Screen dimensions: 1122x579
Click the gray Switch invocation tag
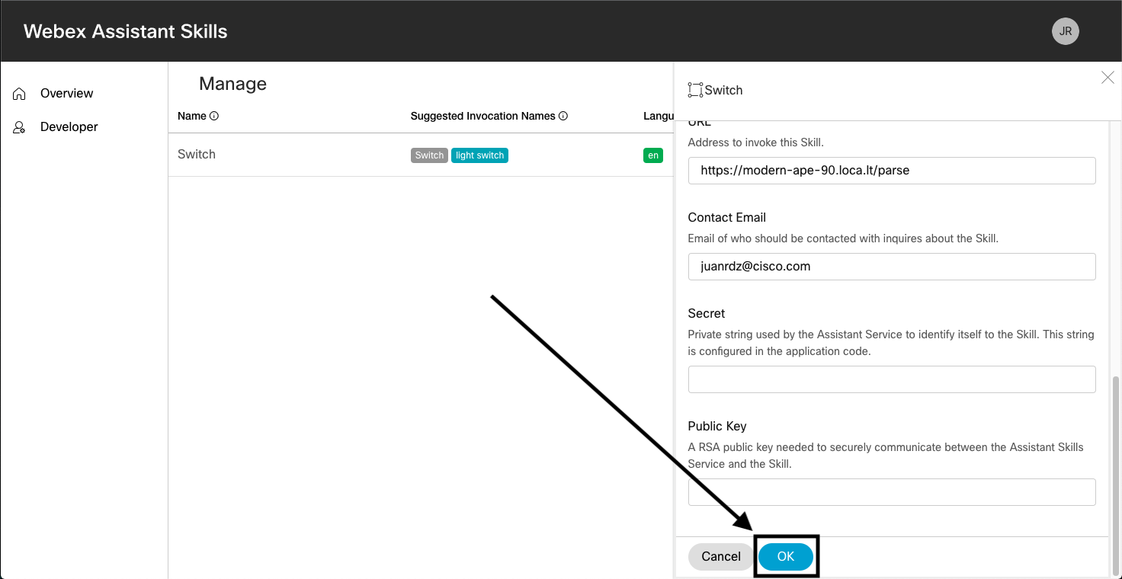(429, 155)
